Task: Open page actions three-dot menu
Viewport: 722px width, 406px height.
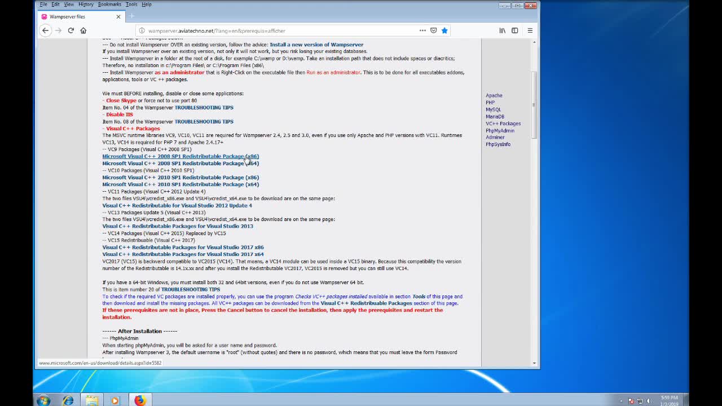Action: point(422,30)
